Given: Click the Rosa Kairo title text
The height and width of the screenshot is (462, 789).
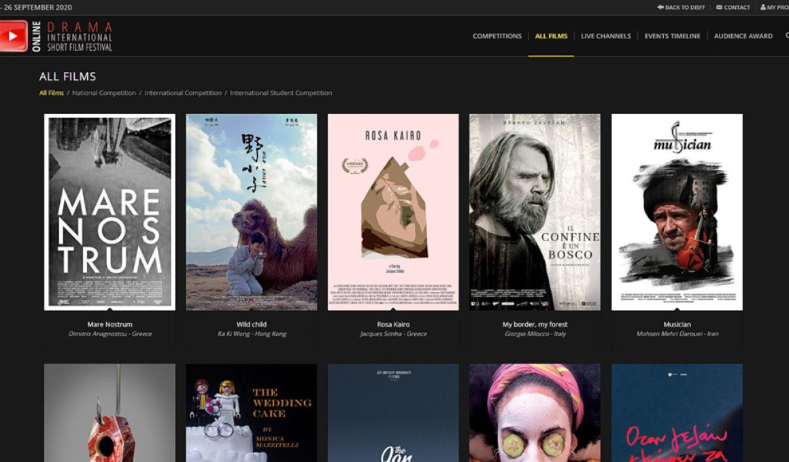Looking at the screenshot, I should (x=393, y=325).
